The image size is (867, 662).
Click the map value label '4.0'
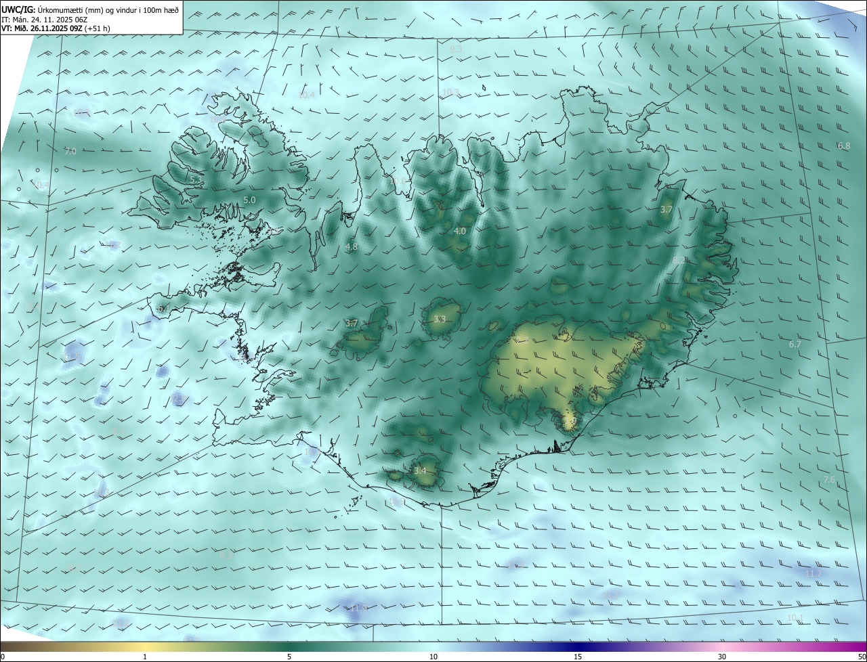click(x=460, y=231)
